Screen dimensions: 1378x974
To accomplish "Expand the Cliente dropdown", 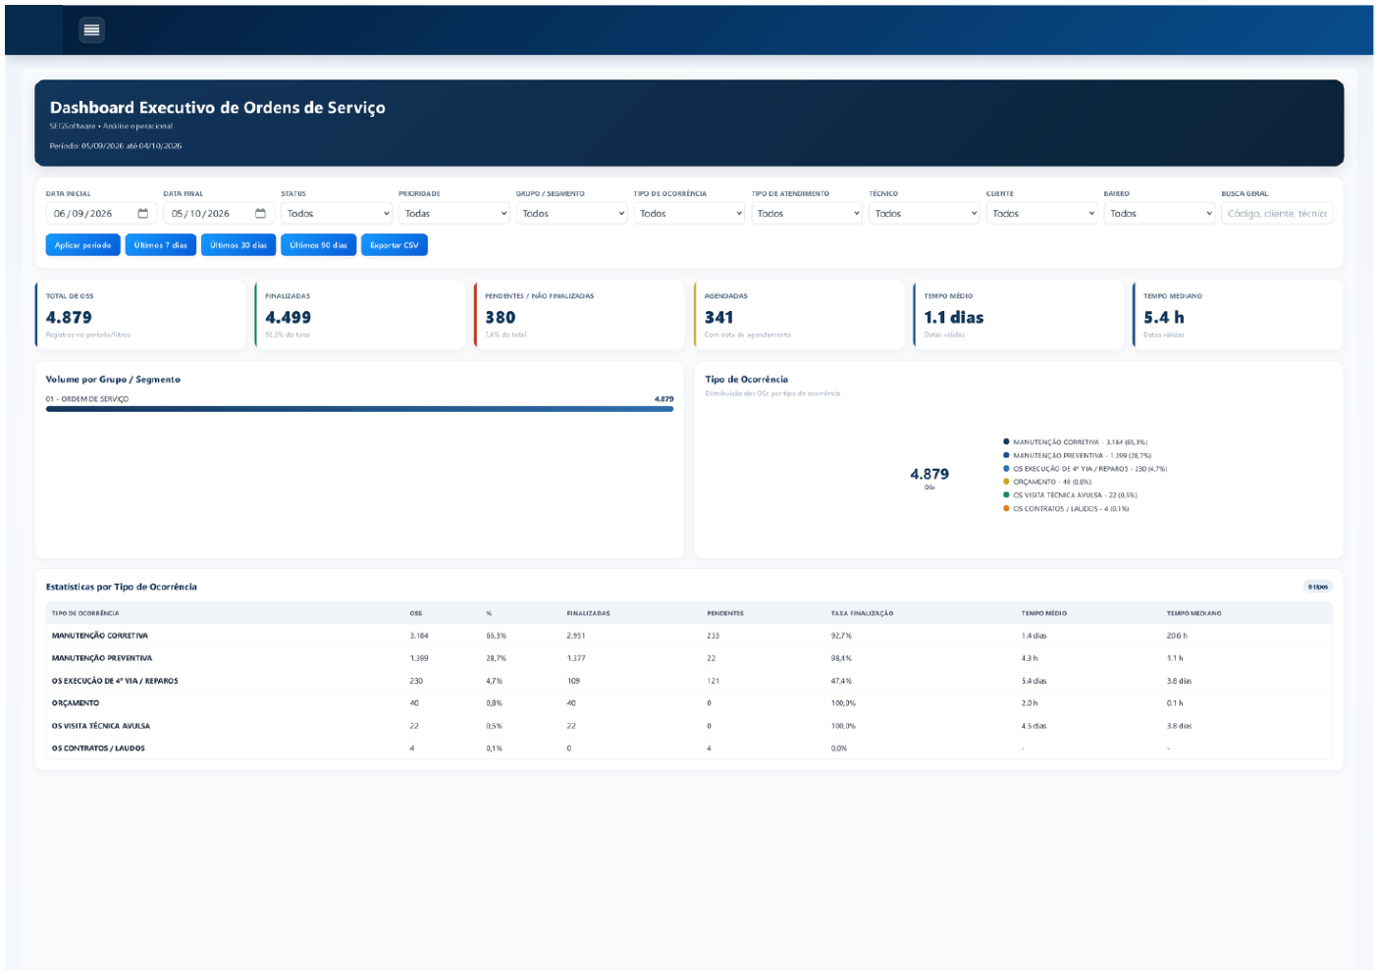I will click(x=1041, y=214).
